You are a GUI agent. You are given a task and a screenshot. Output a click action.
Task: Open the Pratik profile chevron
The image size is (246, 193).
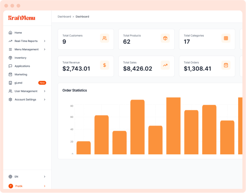click(45, 186)
